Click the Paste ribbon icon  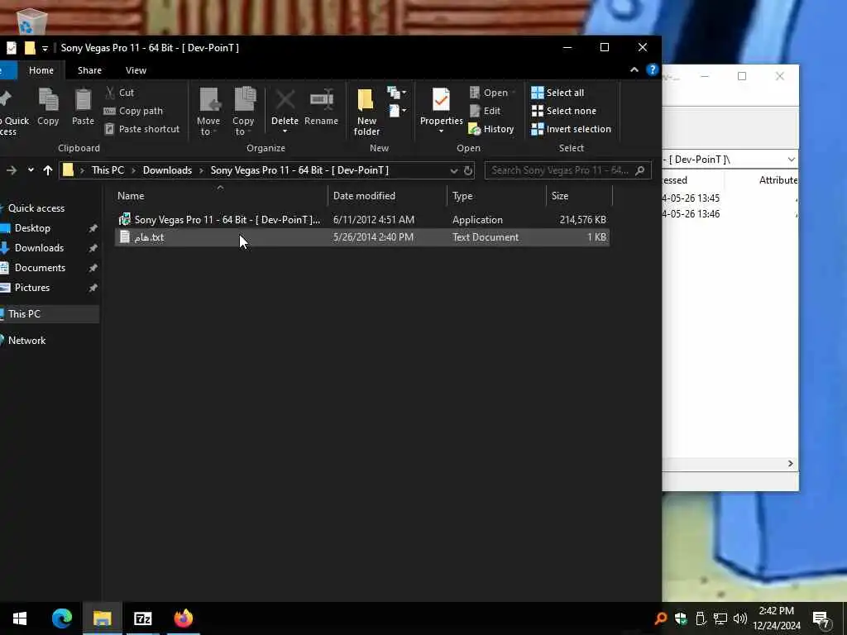[x=83, y=107]
